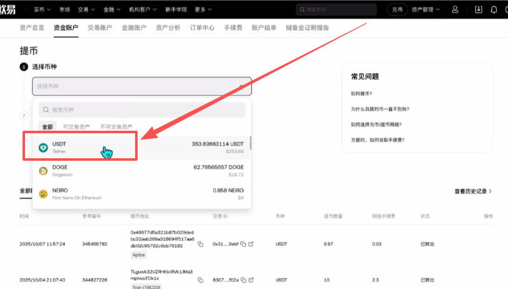Select DOGE Dogecoin from the list
508x289 pixels.
(142, 171)
